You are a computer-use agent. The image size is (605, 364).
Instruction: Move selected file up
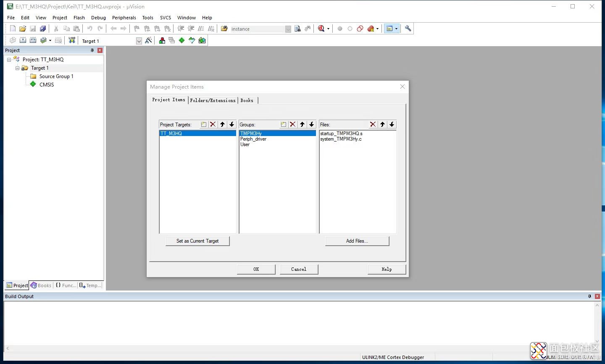383,124
